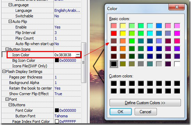The image size is (191, 125).
Task: Click Button Font value Tahoma
Action: [x=61, y=116]
